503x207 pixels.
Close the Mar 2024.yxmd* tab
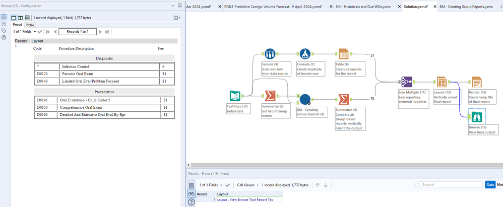(219, 7)
